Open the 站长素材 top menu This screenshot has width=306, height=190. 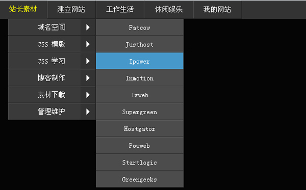click(x=23, y=9)
